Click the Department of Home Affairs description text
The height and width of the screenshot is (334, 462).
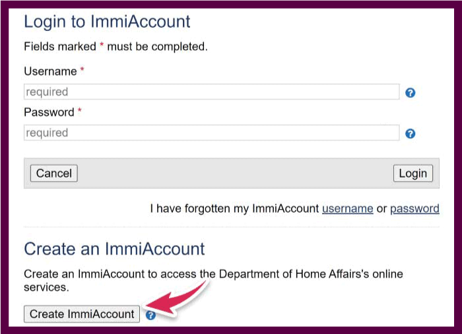coord(213,281)
